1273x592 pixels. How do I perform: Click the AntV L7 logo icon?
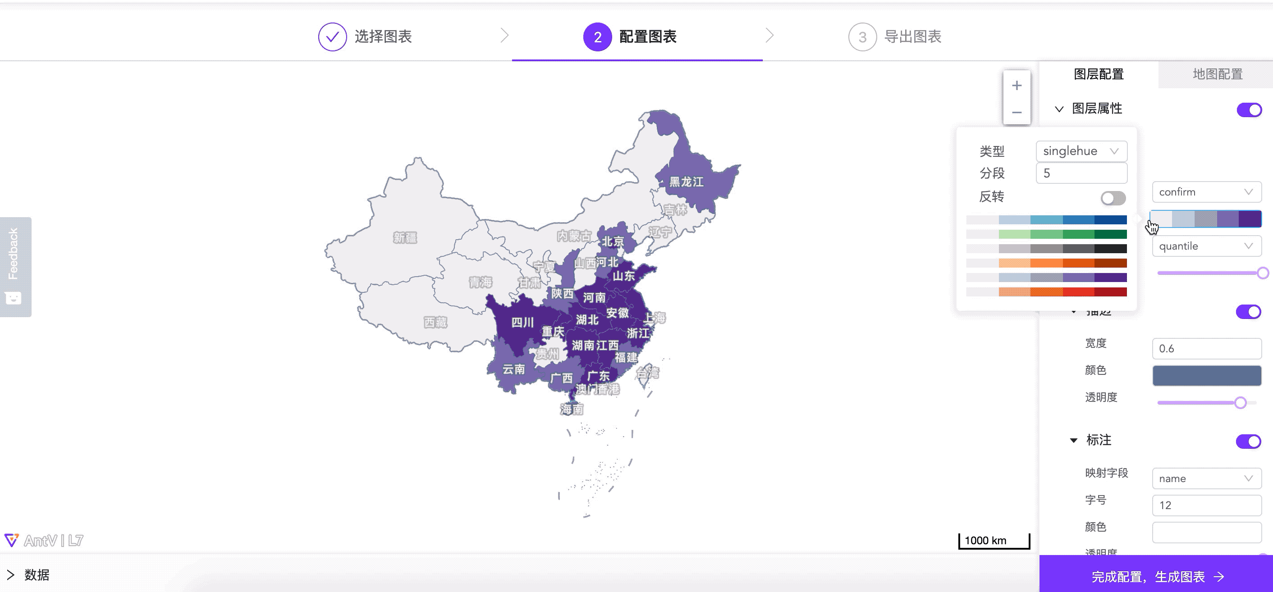[11, 540]
